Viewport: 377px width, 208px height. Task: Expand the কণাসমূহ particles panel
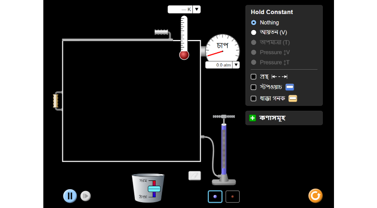(252, 118)
